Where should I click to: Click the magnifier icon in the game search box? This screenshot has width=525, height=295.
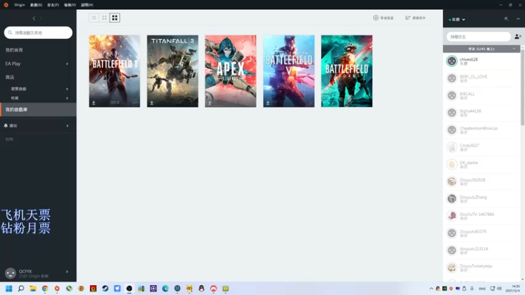pyautogui.click(x=10, y=33)
